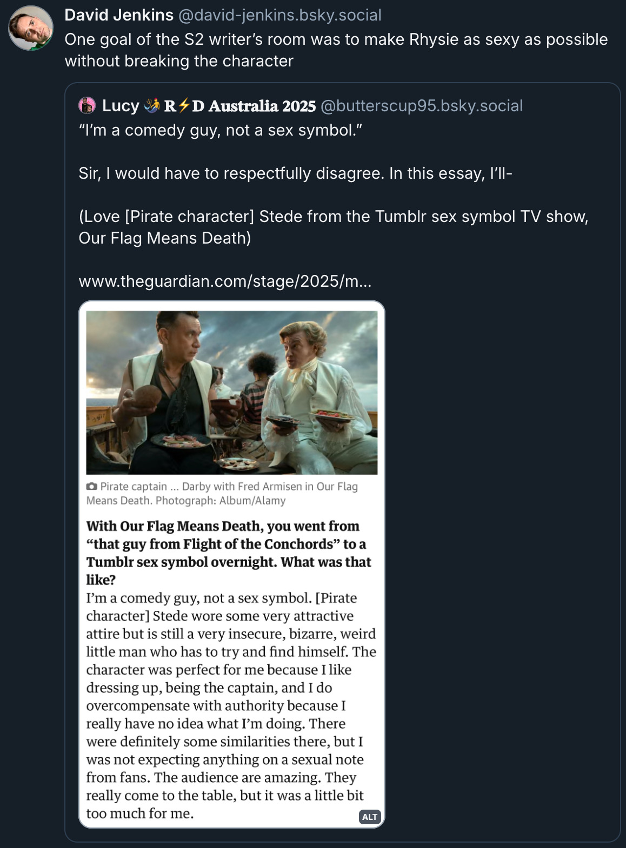Open the pirate ship photo in the embedded image
626x848 pixels.
pos(231,392)
